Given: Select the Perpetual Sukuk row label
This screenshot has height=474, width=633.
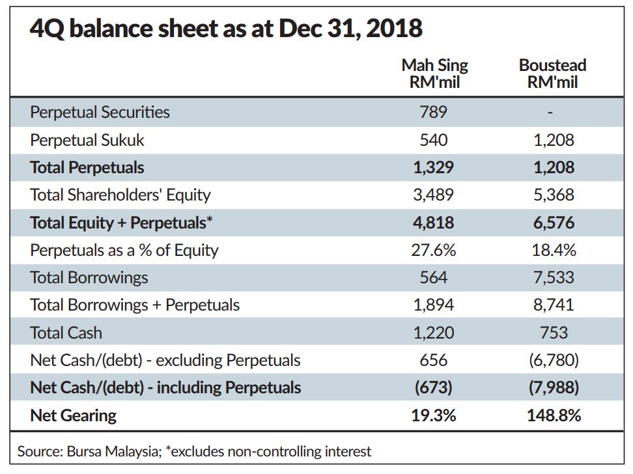Looking at the screenshot, I should [87, 140].
